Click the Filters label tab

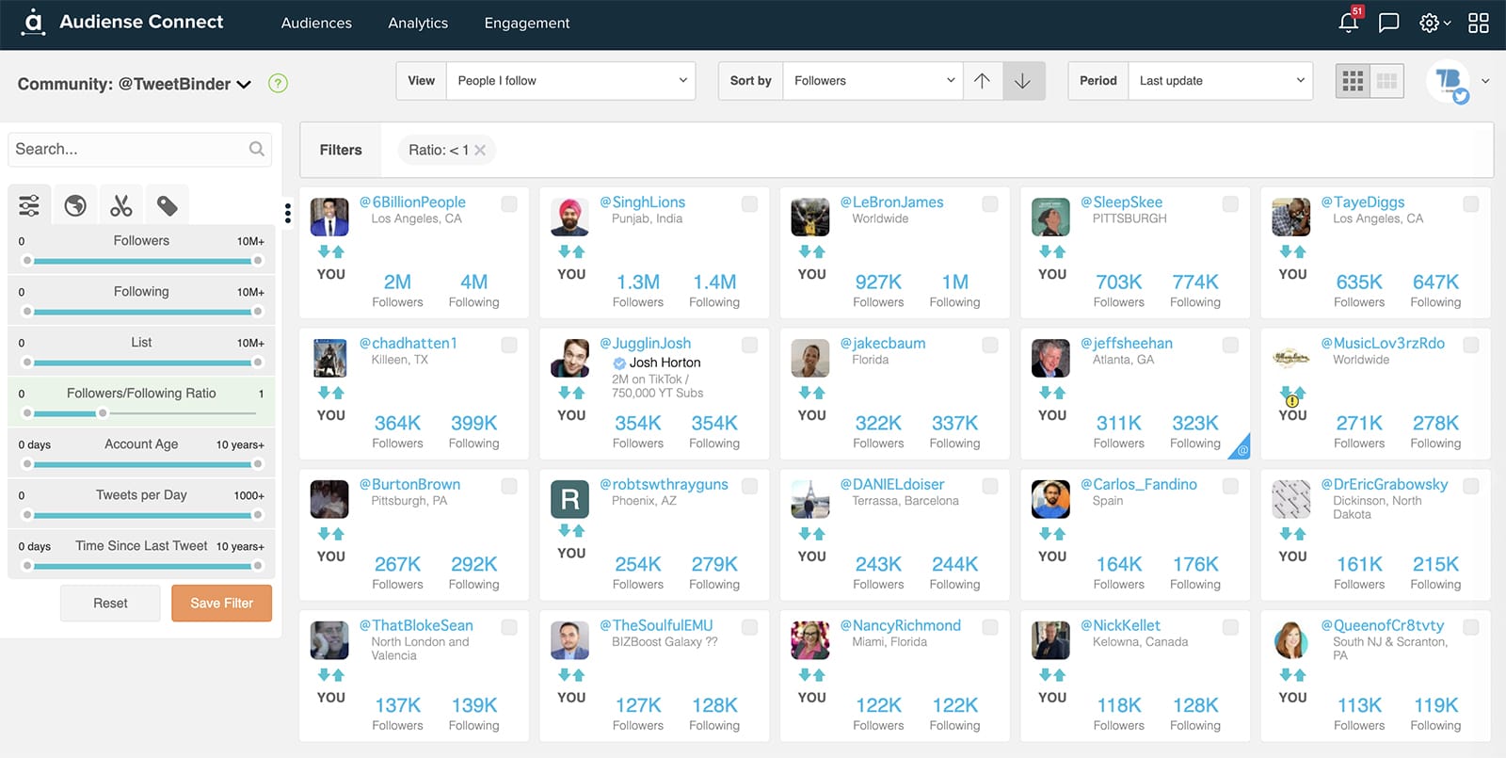[x=341, y=150]
